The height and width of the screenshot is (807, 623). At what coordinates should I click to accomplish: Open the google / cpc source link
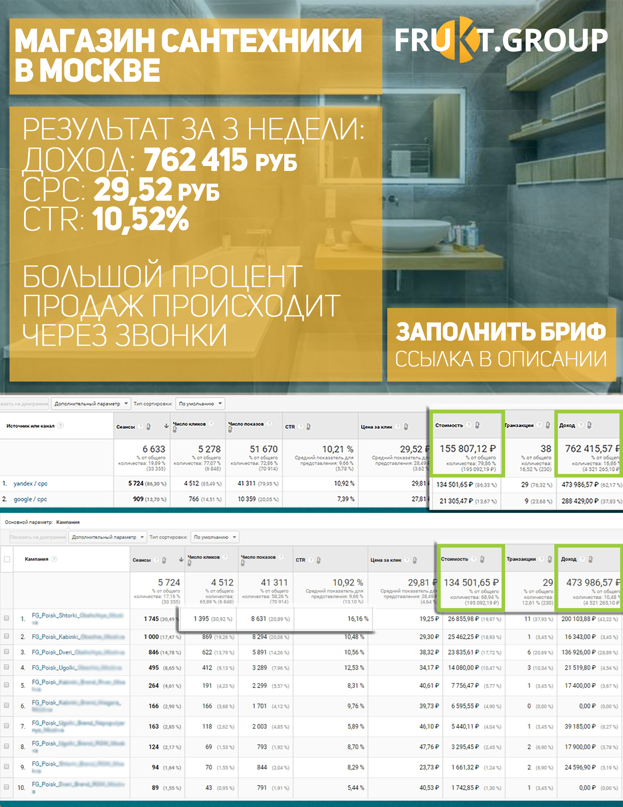point(30,499)
